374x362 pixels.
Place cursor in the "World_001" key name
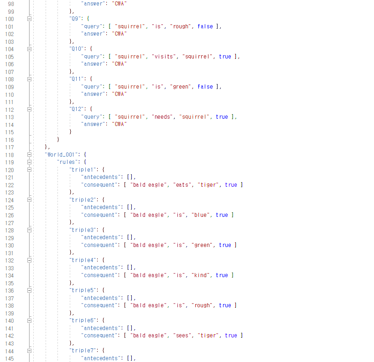click(60, 154)
